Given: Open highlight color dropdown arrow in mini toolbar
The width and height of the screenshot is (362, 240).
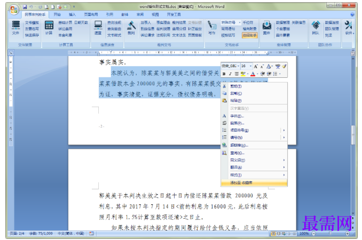Looking at the screenshot, I should tap(248, 74).
